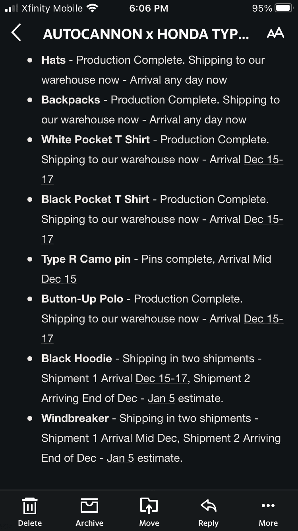Tap Button-Up Polo Dec 15-17 date link
Image resolution: width=298 pixels, height=531 pixels.
point(263,319)
